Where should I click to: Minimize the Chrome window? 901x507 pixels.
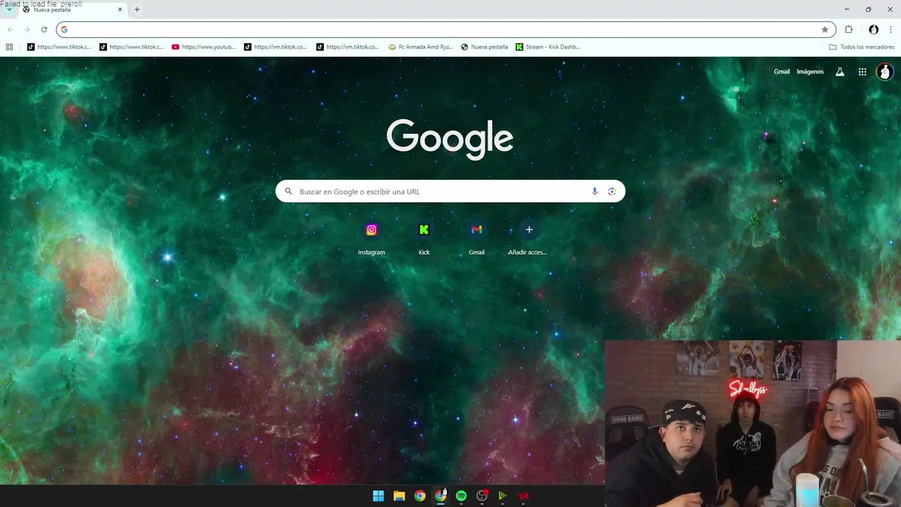point(847,10)
